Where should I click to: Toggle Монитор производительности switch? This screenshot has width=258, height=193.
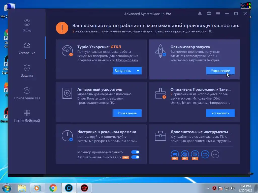pyautogui.click(x=135, y=152)
